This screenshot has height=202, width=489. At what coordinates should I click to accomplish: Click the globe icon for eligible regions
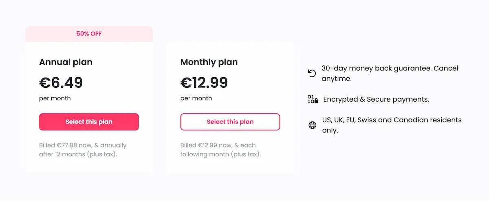point(312,125)
